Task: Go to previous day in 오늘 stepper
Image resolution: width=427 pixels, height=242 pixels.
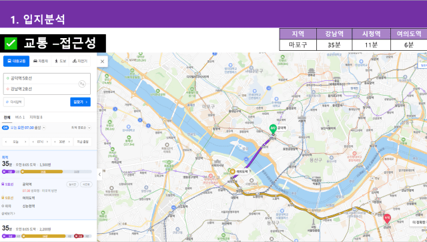Action: point(6,142)
